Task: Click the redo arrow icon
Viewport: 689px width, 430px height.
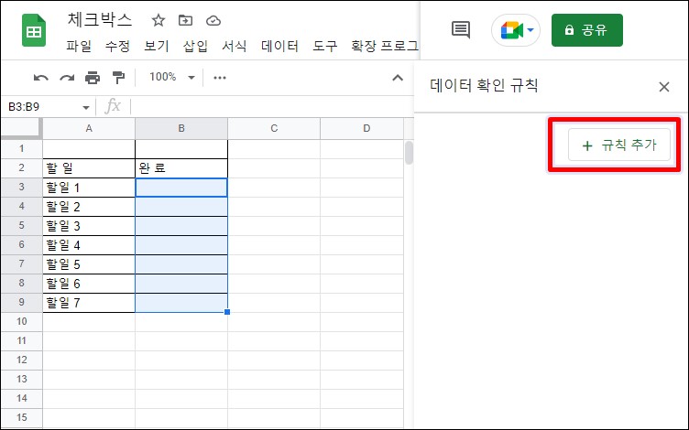Action: click(67, 78)
